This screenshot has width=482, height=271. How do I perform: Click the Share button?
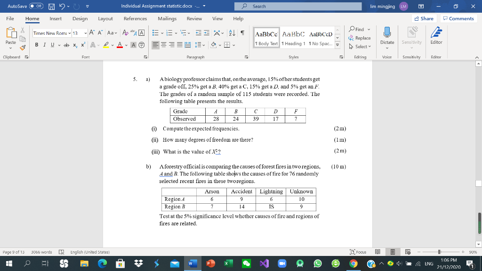coord(423,18)
